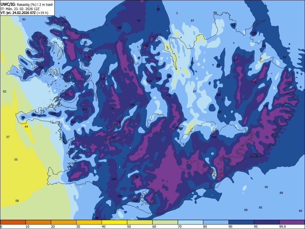The height and width of the screenshot is (229, 305).
Task: Click the legend scale label '20'
Action: 53,227
